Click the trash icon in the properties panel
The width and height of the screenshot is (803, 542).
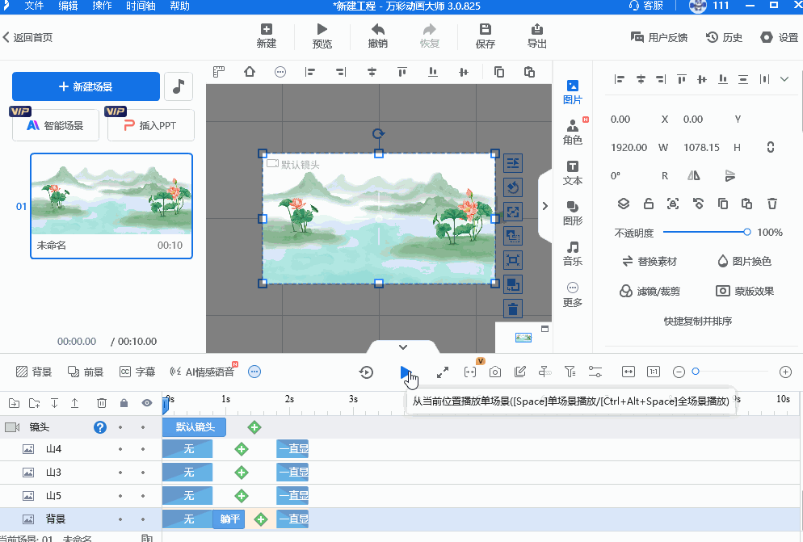pos(772,204)
